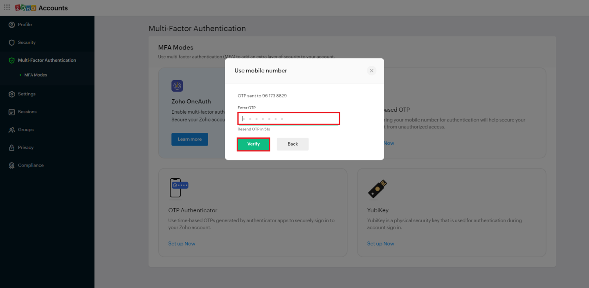Select Multi-Factor Authentication in sidebar
Image resolution: width=589 pixels, height=288 pixels.
point(47,60)
